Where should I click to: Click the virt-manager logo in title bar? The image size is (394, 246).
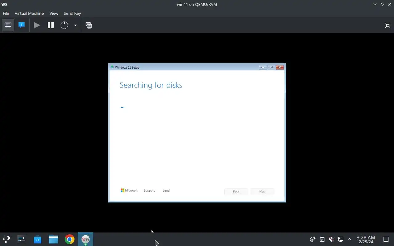click(4, 4)
